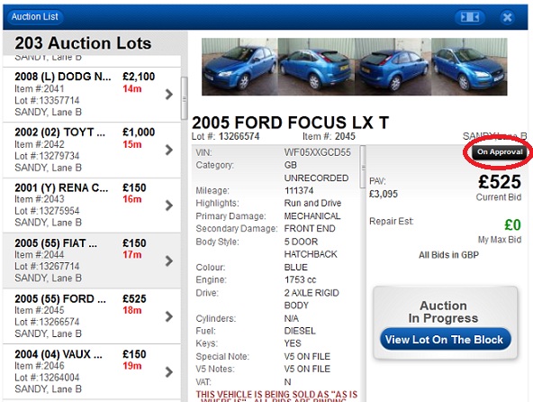This screenshot has height=402, width=533.
Task: Click the £2,100 price of DODG lot
Action: coord(139,77)
